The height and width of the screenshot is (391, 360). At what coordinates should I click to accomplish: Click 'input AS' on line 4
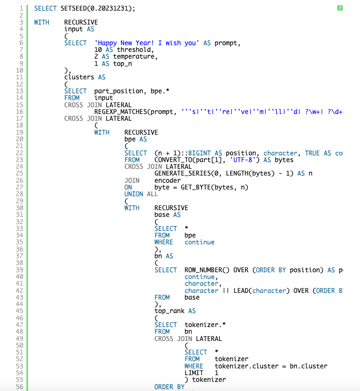(79, 29)
